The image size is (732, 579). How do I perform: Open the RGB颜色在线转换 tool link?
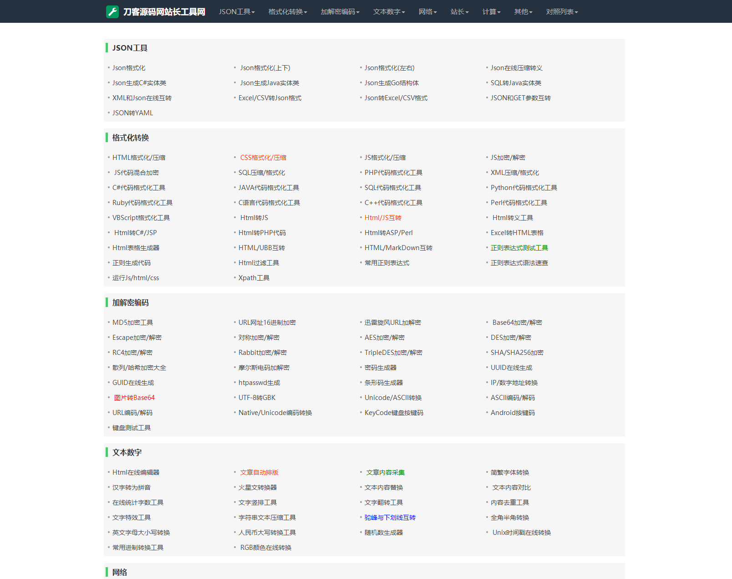coord(265,548)
